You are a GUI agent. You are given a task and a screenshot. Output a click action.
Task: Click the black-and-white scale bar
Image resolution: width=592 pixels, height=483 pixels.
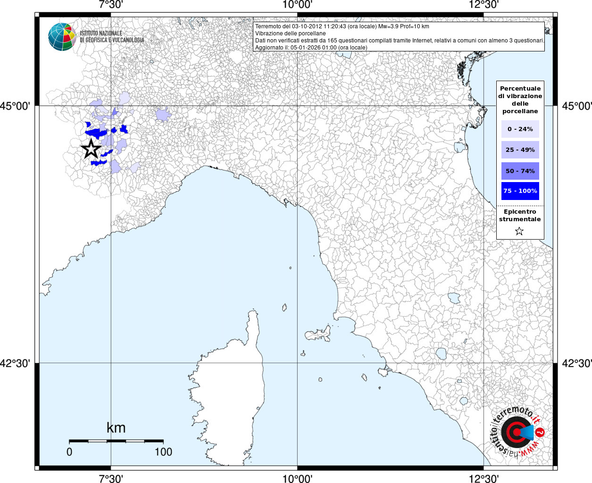116,441
